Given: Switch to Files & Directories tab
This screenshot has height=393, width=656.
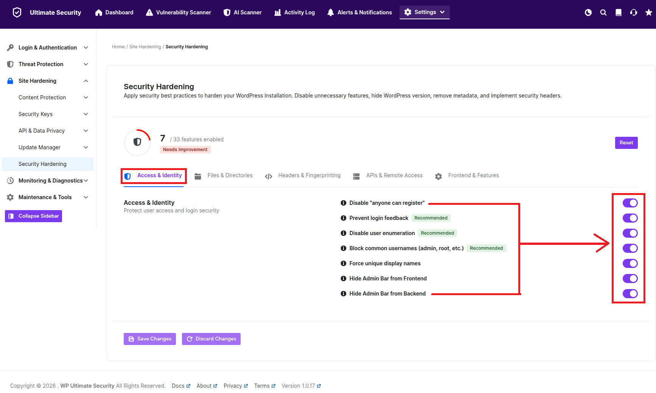Looking at the screenshot, I should 224,176.
